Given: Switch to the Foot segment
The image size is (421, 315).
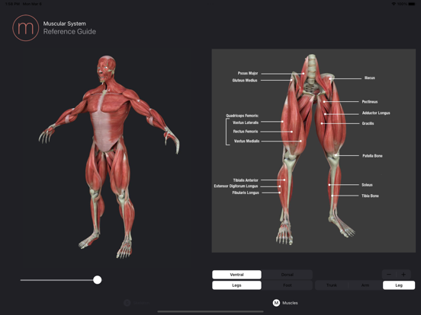Looking at the screenshot, I should pyautogui.click(x=287, y=285).
